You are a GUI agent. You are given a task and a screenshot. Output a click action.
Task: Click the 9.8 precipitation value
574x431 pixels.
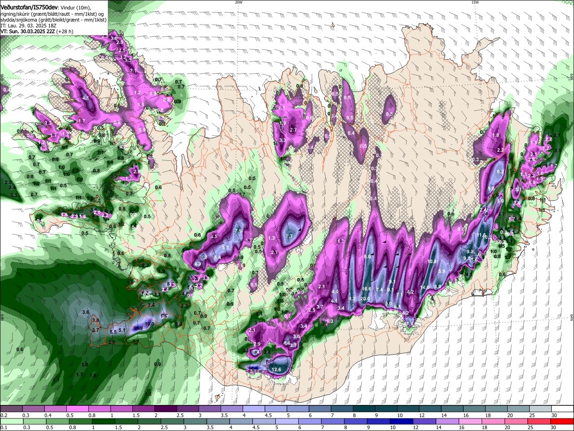coord(470,251)
